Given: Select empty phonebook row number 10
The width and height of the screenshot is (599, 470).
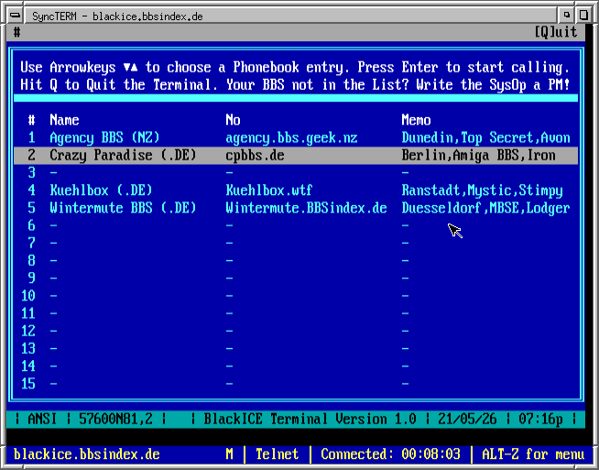Looking at the screenshot, I should tap(296, 296).
